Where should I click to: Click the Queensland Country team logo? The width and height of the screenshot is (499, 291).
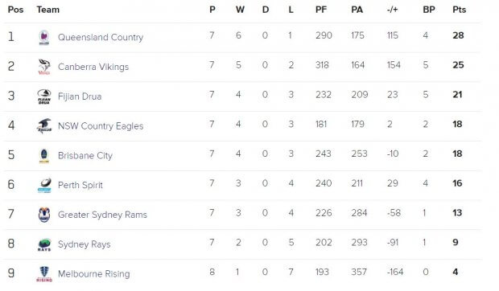(x=44, y=37)
